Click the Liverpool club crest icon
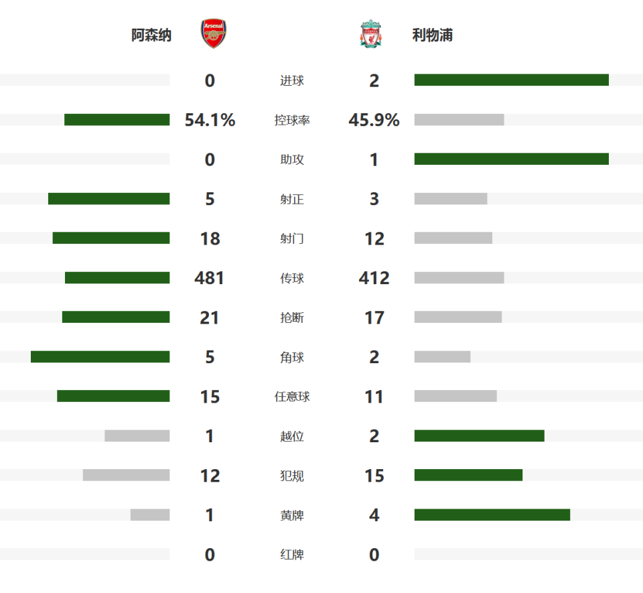Screen dimensions: 643x593 point(370,34)
